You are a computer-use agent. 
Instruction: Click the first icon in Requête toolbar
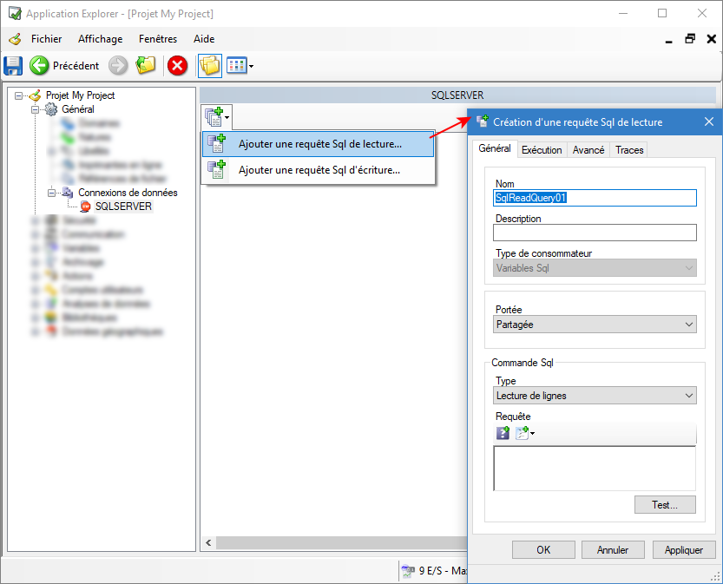click(x=503, y=433)
